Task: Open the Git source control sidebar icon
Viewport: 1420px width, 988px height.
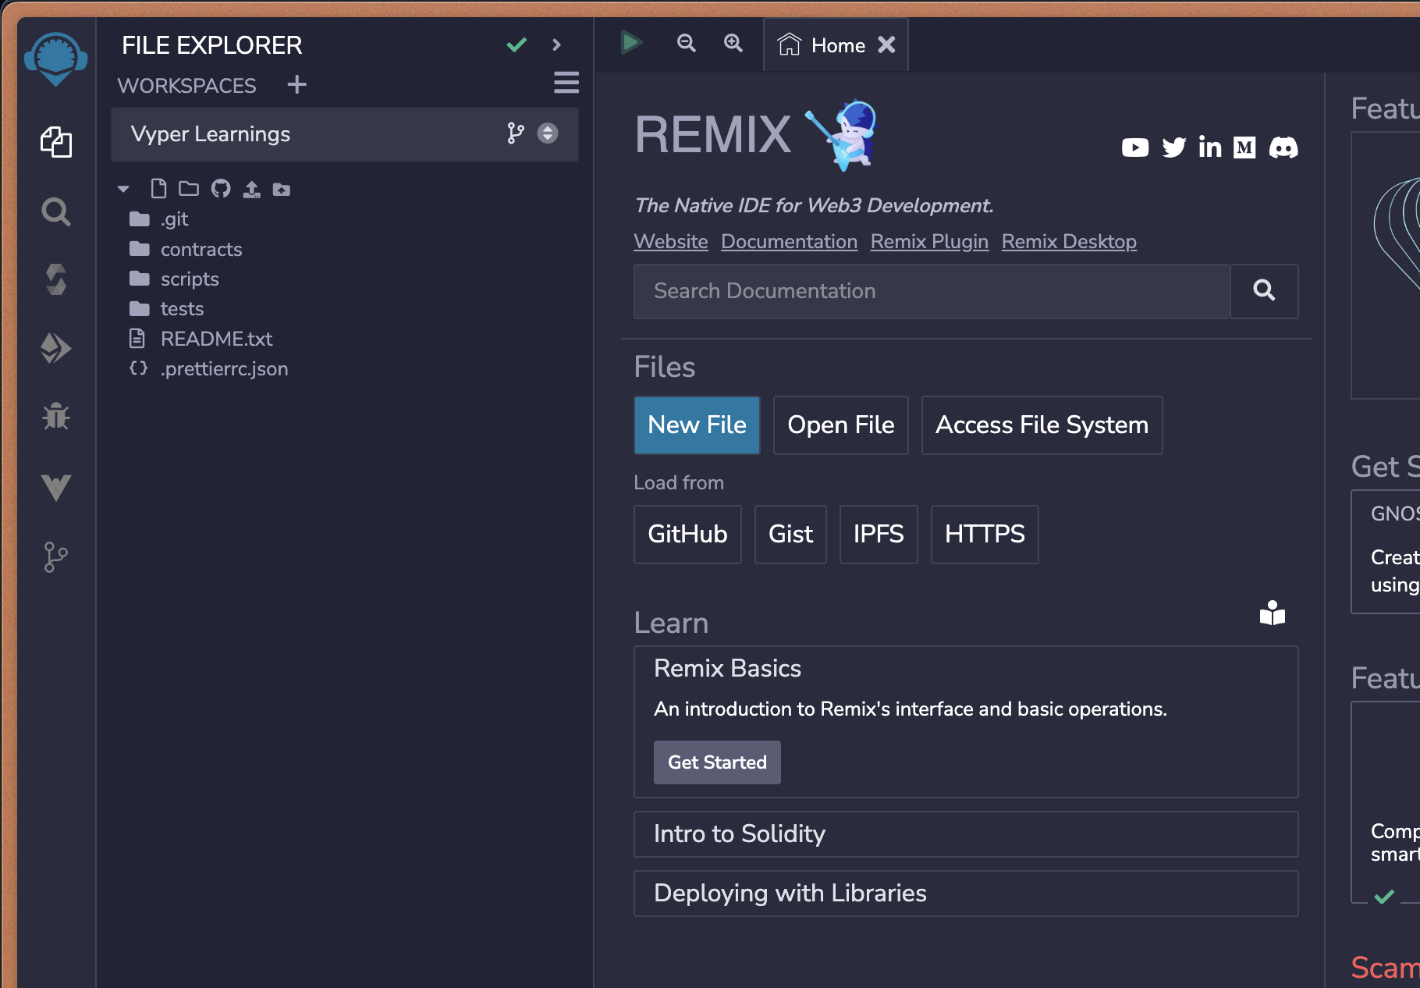Action: 55,557
